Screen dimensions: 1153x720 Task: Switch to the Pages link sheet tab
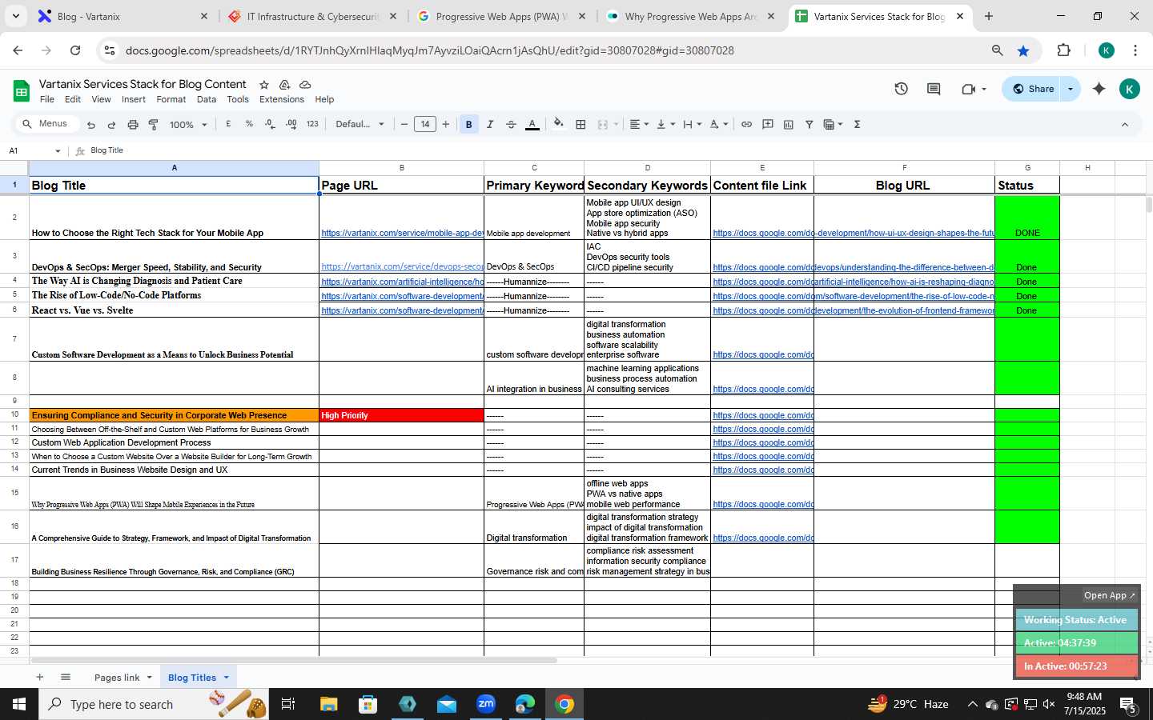[x=117, y=678]
